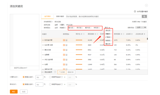Focus the keyword search input field

(104, 17)
